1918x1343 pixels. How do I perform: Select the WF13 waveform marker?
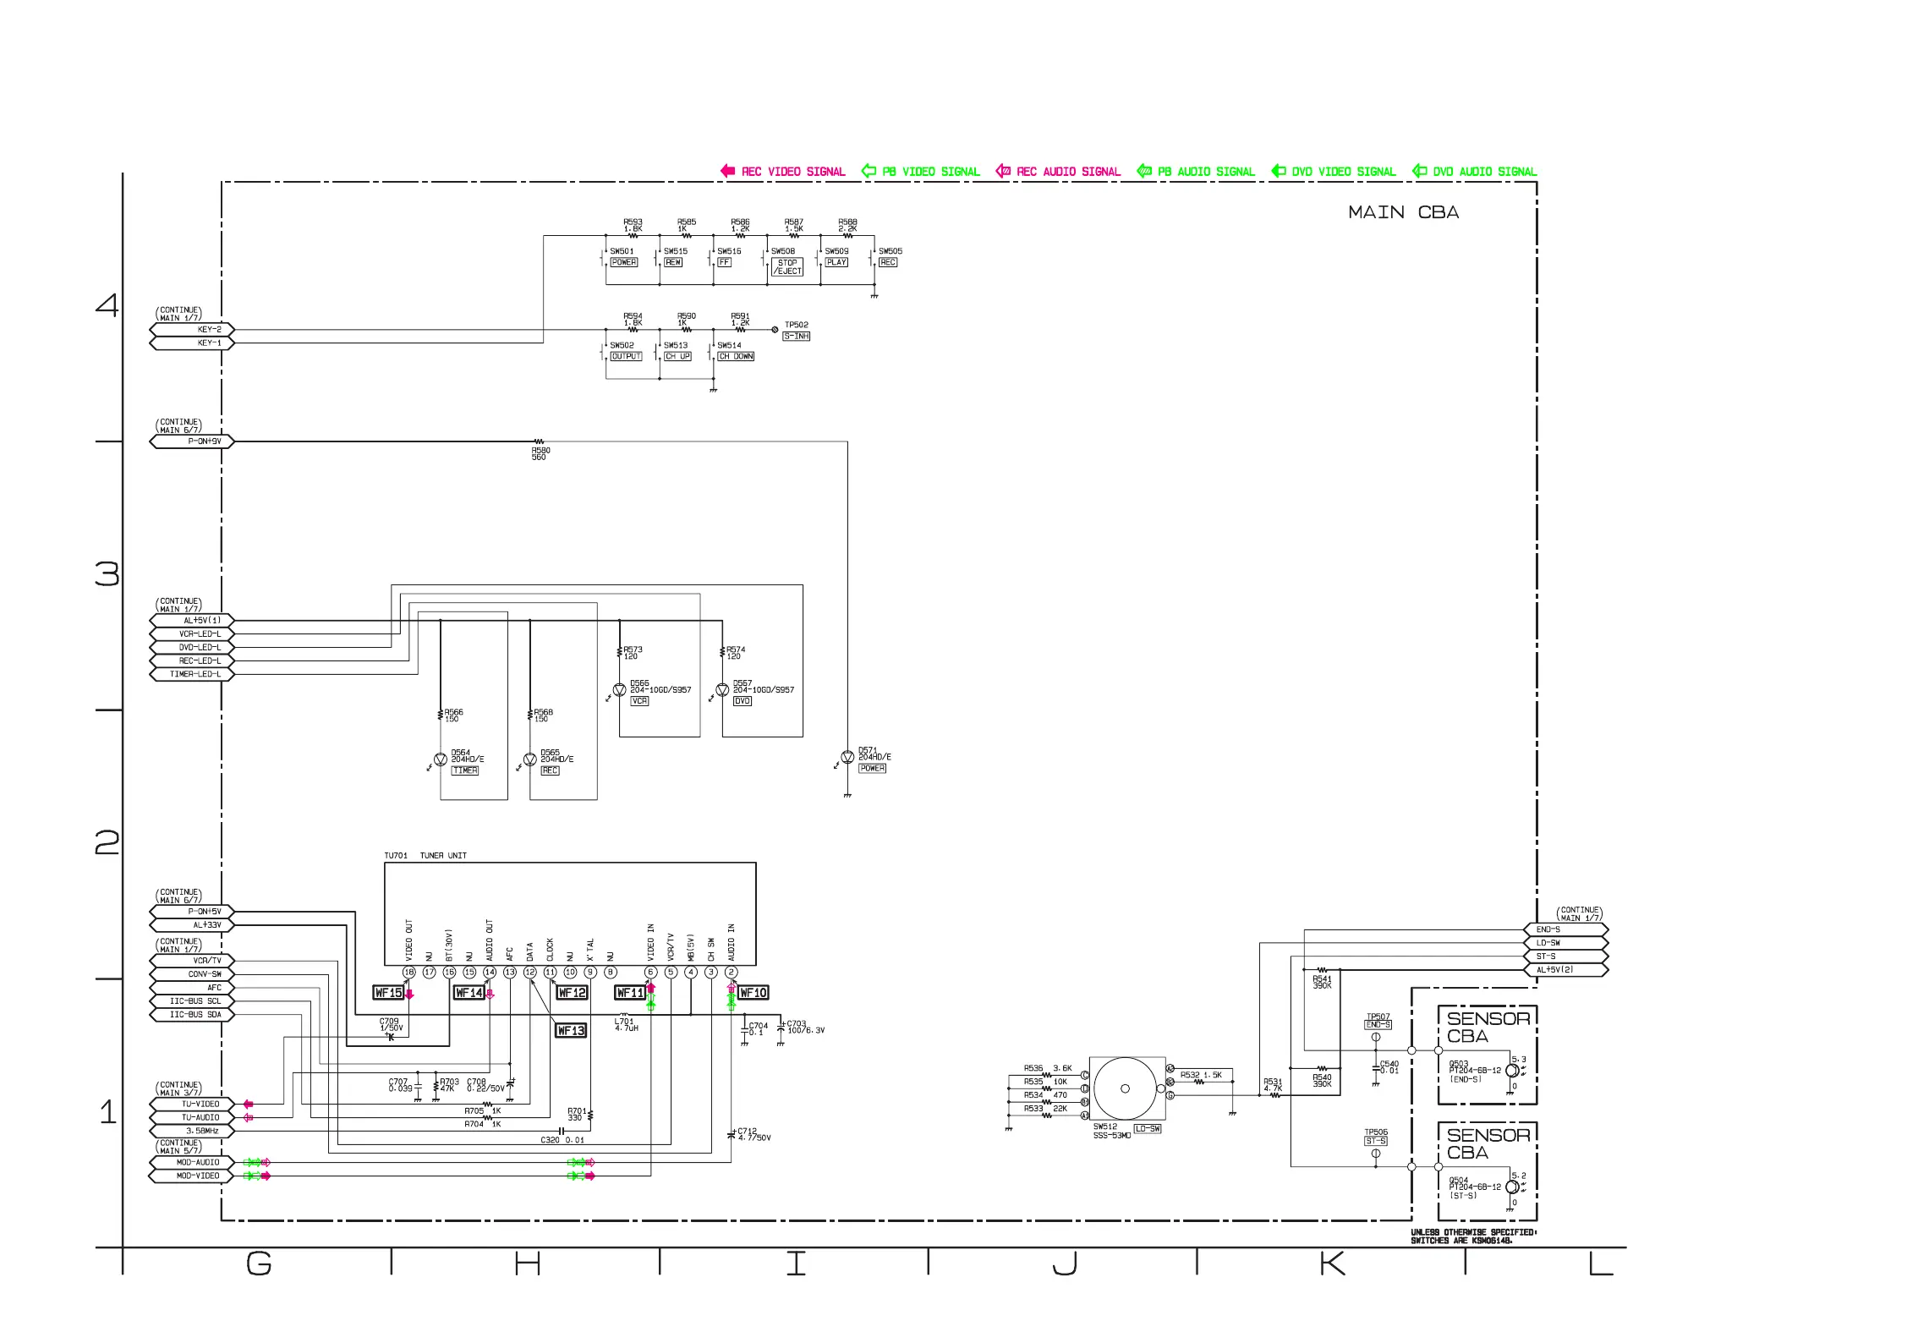[x=571, y=1031]
